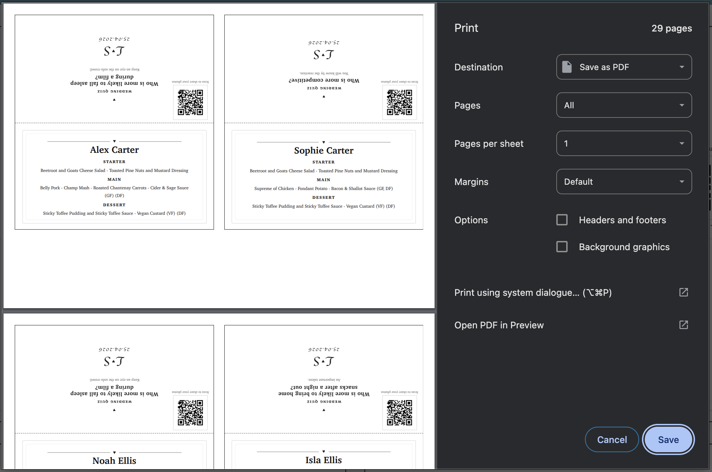Click QR code on Isla Ellis's card
This screenshot has height=472, width=712.
(x=399, y=413)
